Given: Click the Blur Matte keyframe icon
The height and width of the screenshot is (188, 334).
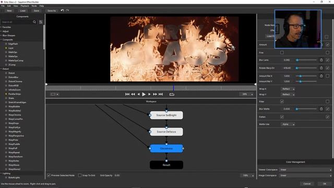Looking at the screenshot, I should [321, 109].
